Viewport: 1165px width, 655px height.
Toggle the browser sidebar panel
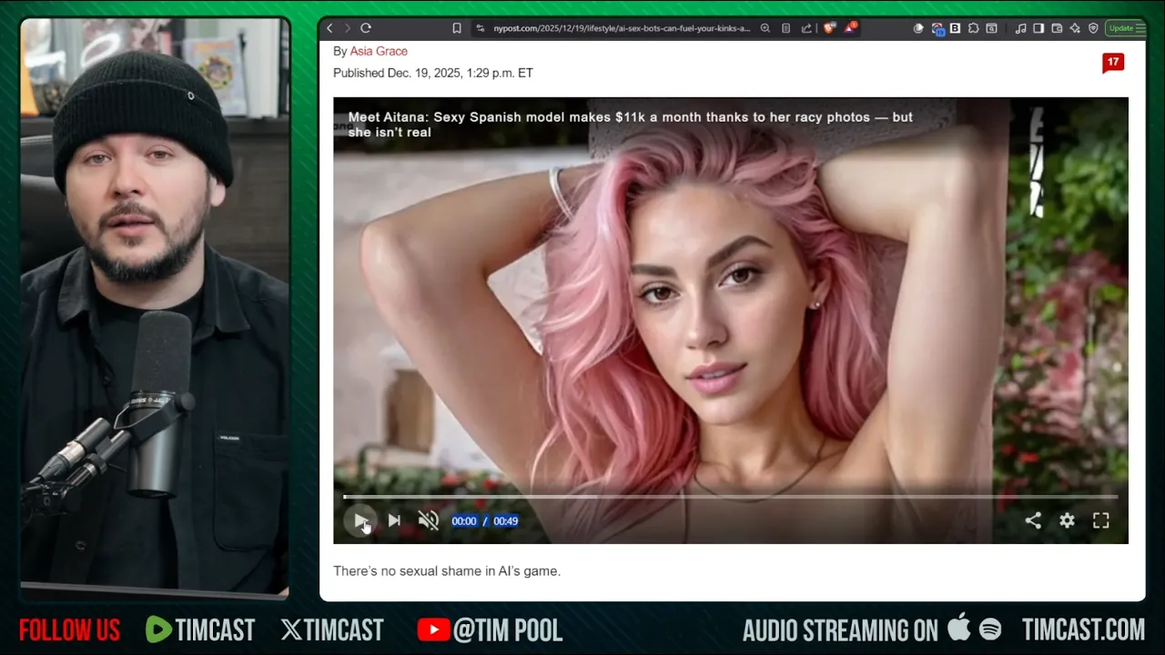(x=1039, y=28)
